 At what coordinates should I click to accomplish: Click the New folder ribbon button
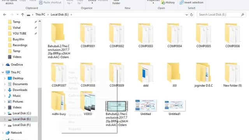click(116, 2)
